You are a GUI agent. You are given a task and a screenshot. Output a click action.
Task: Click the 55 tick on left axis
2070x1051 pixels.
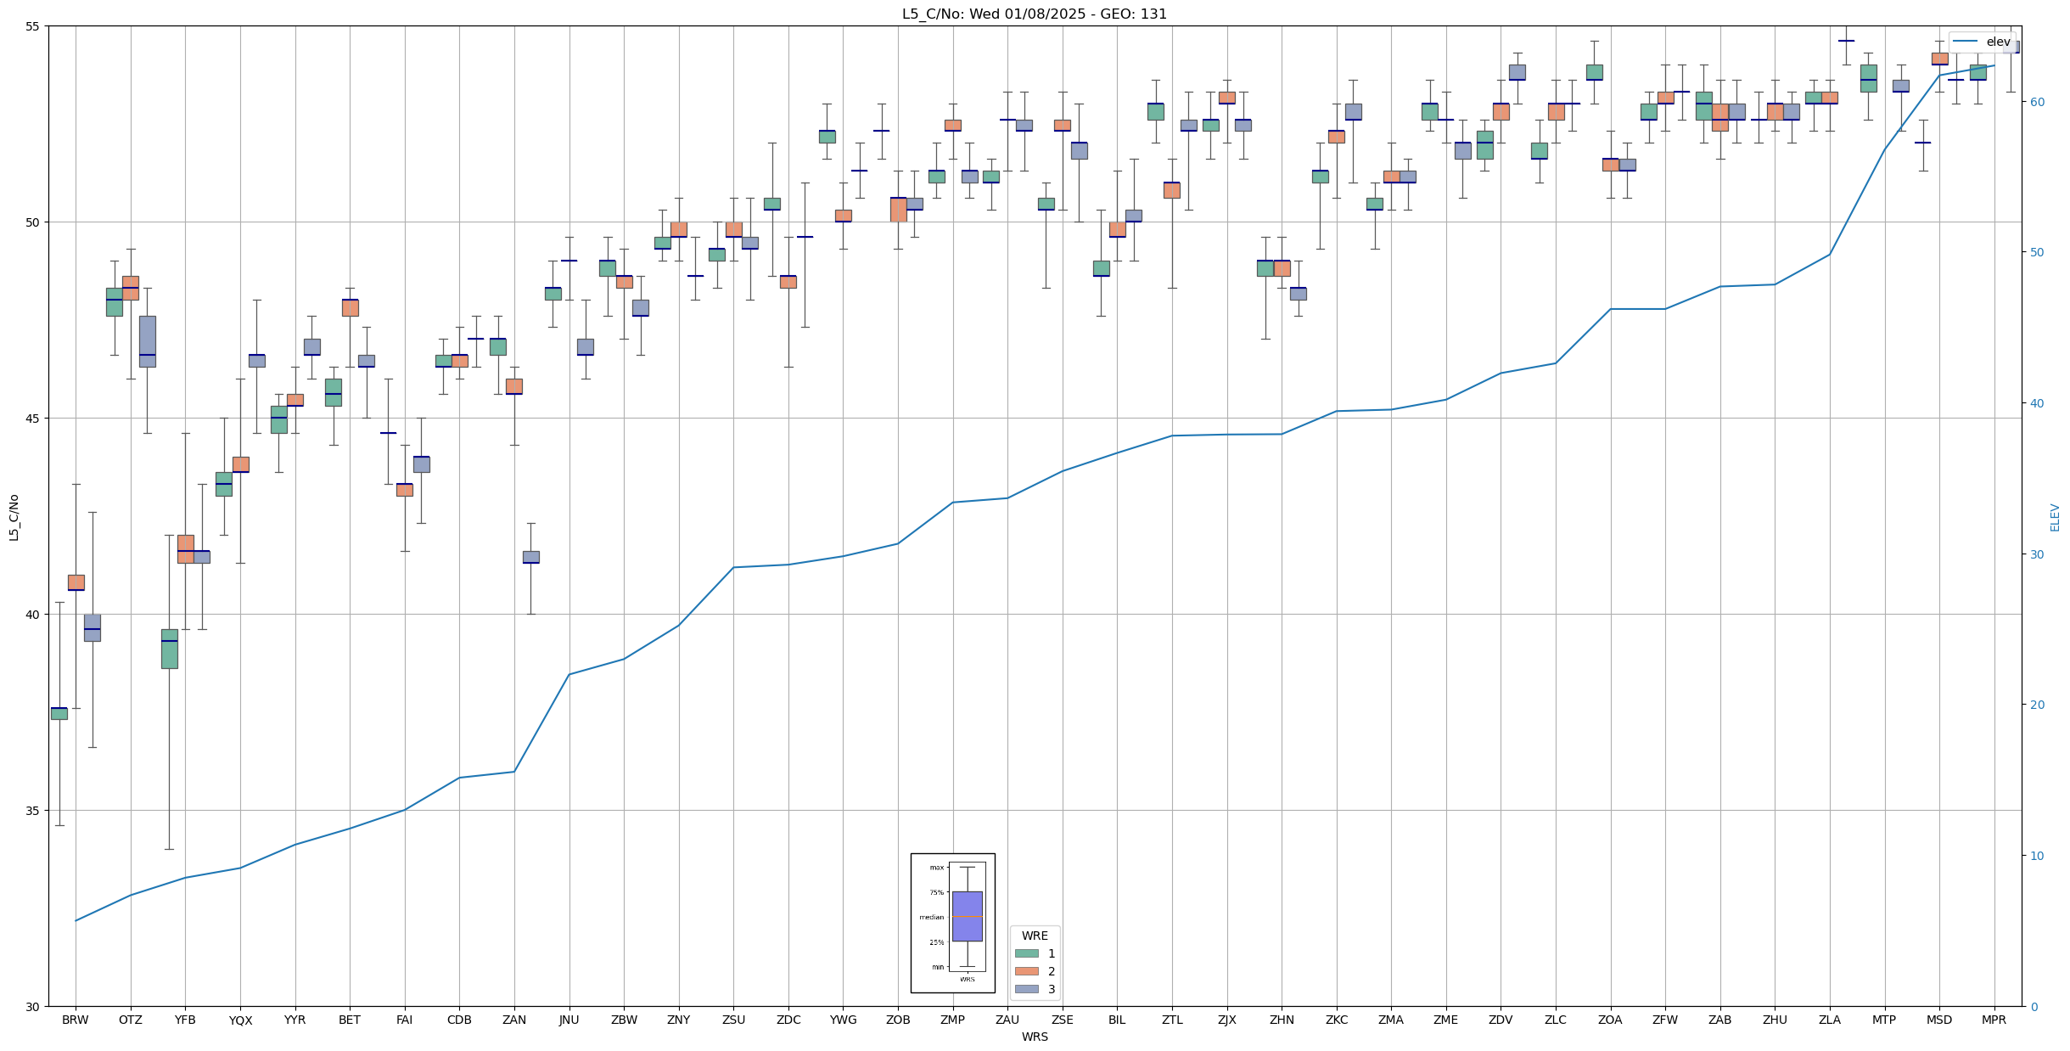(31, 25)
